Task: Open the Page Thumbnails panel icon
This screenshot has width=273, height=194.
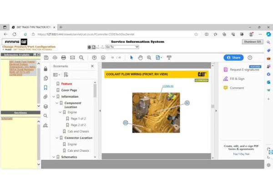Action: click(45, 78)
